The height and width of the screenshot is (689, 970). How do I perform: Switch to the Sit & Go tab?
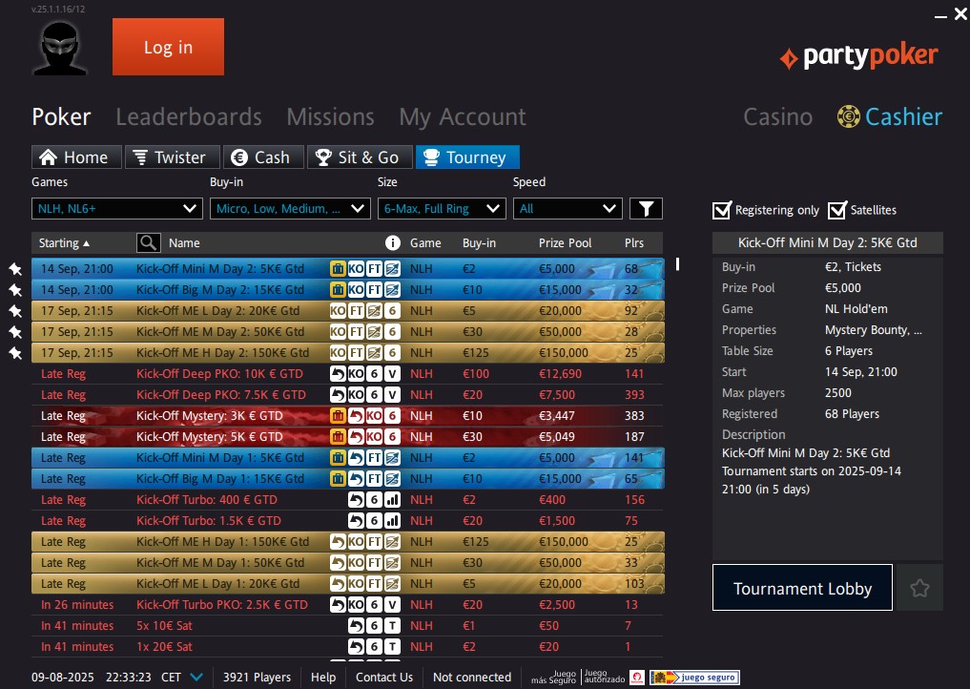tap(360, 157)
